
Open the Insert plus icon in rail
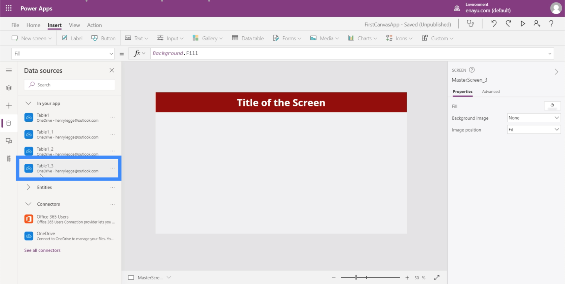(9, 106)
